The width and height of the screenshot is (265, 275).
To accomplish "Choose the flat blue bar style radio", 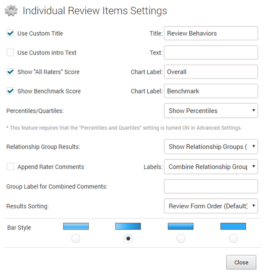I will pos(233,239).
